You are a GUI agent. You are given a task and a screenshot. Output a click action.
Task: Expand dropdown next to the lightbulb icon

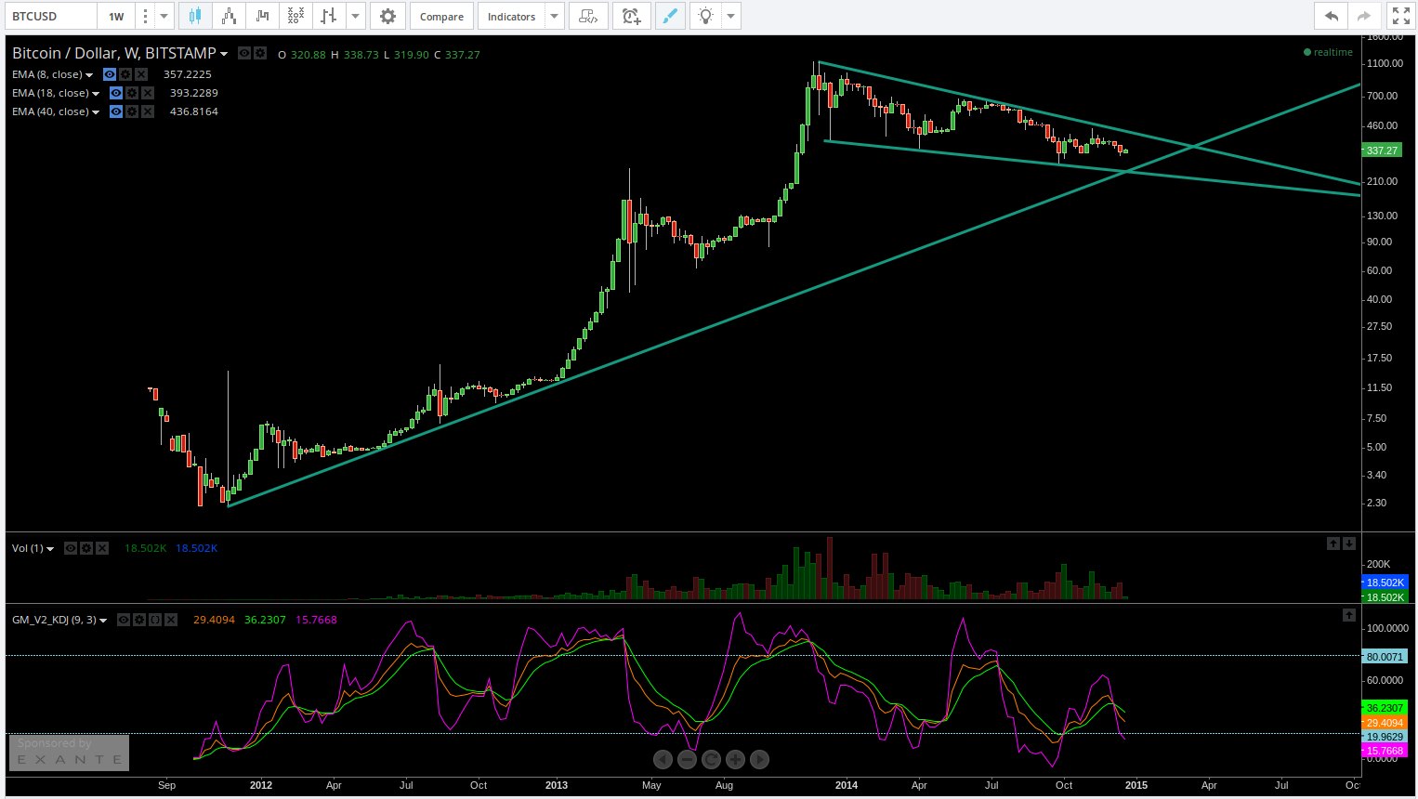(731, 16)
